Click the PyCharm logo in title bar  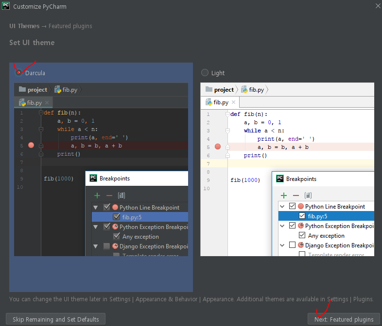tap(6, 6)
